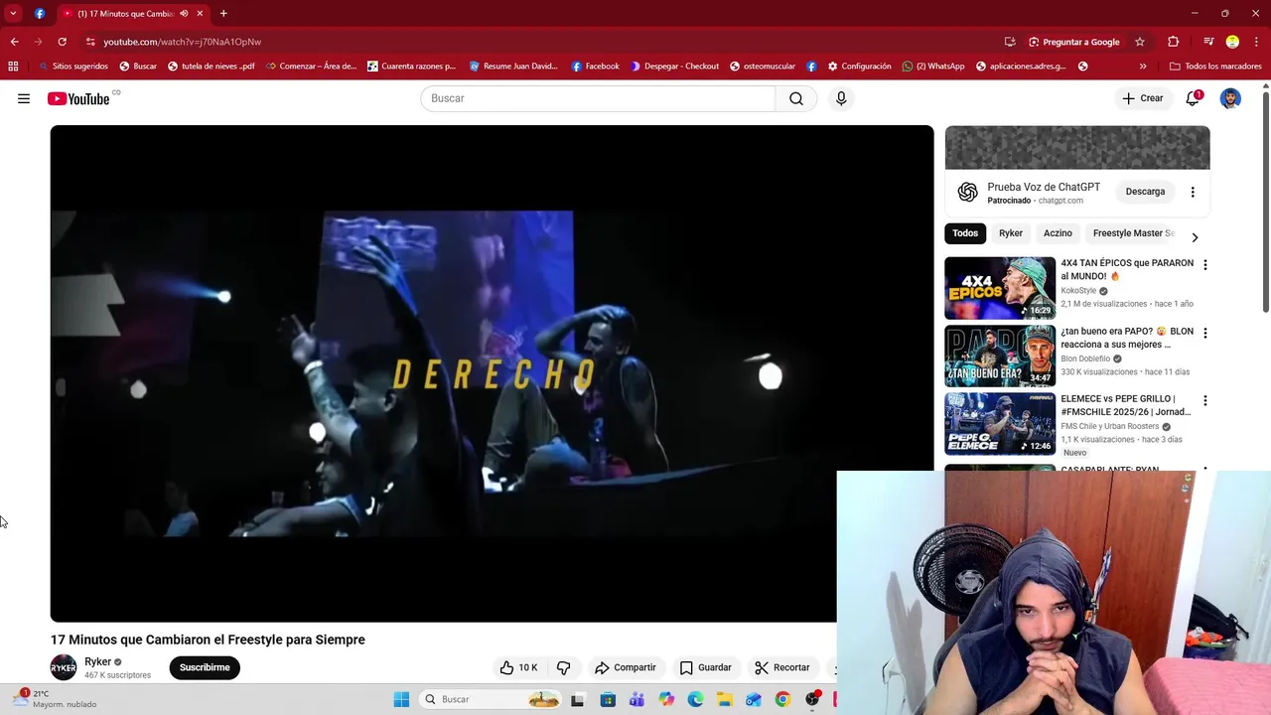Click the Descarga ad button
The width and height of the screenshot is (1271, 715).
(1145, 192)
